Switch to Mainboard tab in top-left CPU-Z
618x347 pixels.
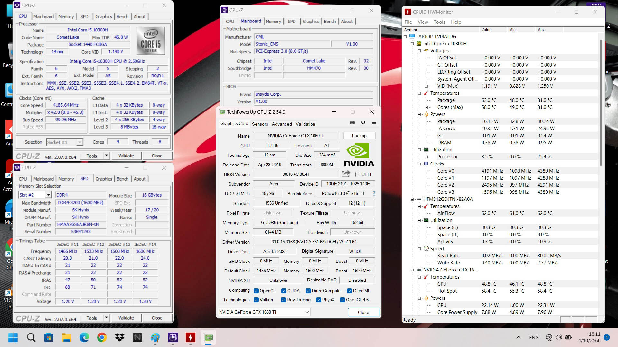tap(43, 17)
